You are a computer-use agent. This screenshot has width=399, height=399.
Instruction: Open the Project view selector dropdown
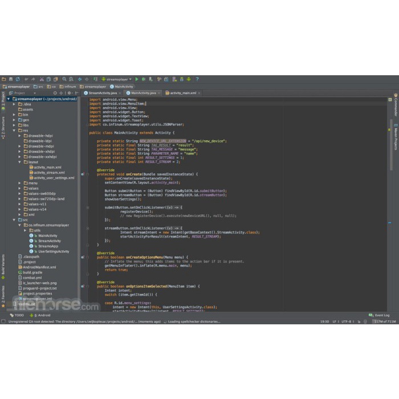pos(22,93)
